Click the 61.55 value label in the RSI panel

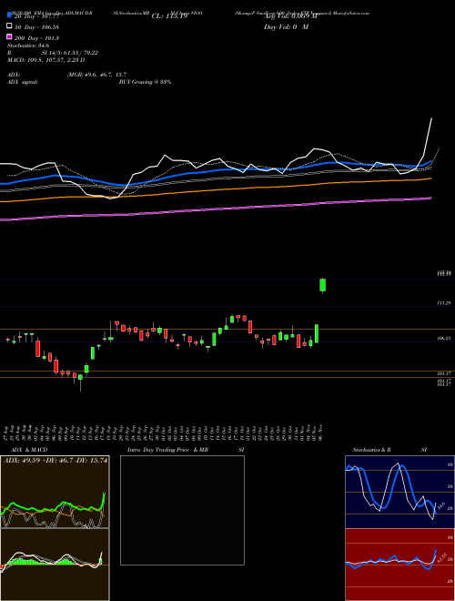(440, 557)
